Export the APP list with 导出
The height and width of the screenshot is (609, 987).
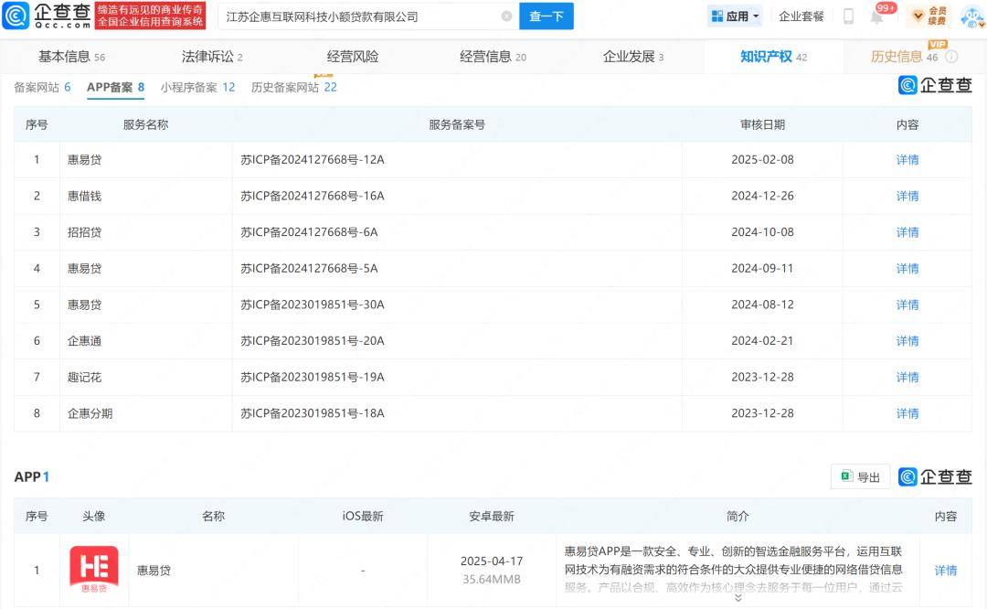(x=860, y=476)
